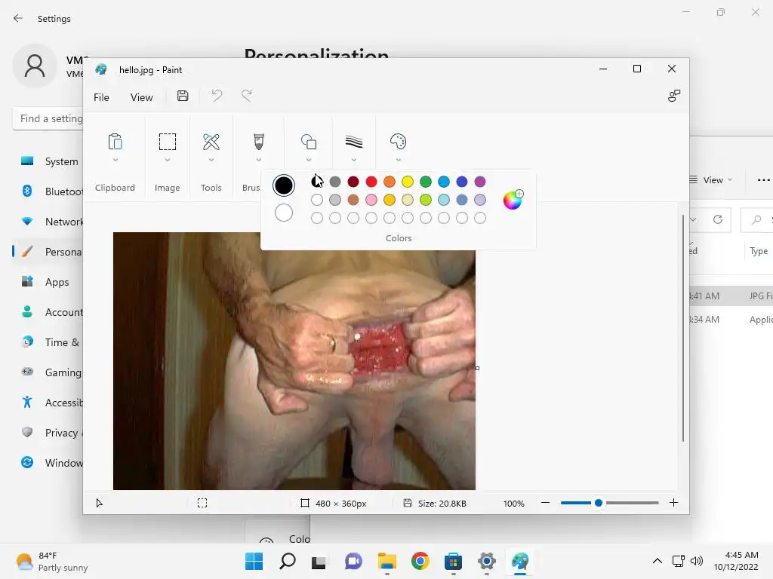The image size is (773, 579).
Task: Select the turquoise blue swatch in the top row
Action: 444,182
